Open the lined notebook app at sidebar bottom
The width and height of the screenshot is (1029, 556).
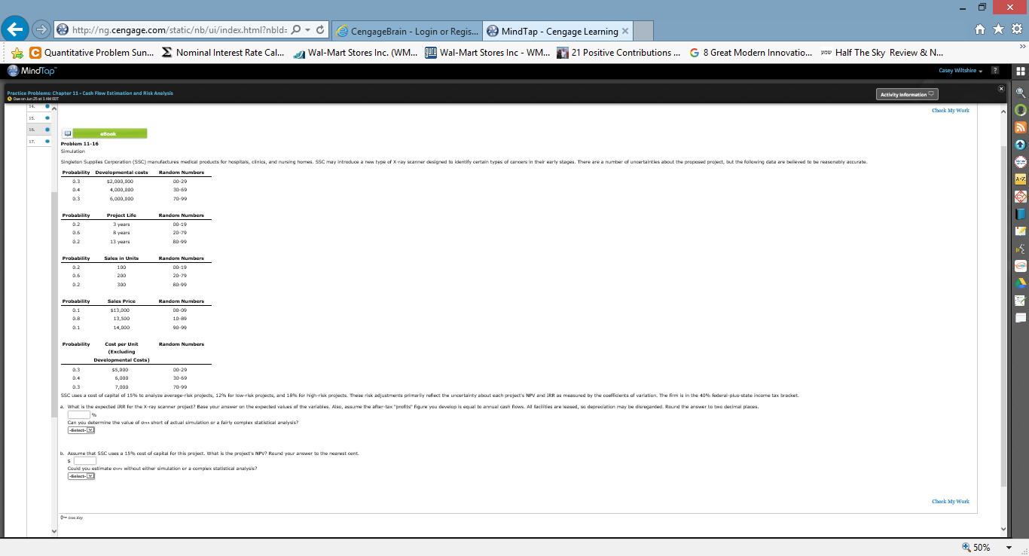(1021, 318)
